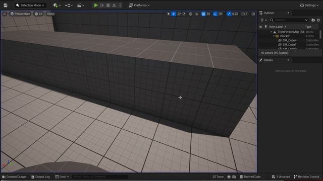Change scale snap value 0.25
The height and width of the screenshot is (181, 323).
coord(235,14)
